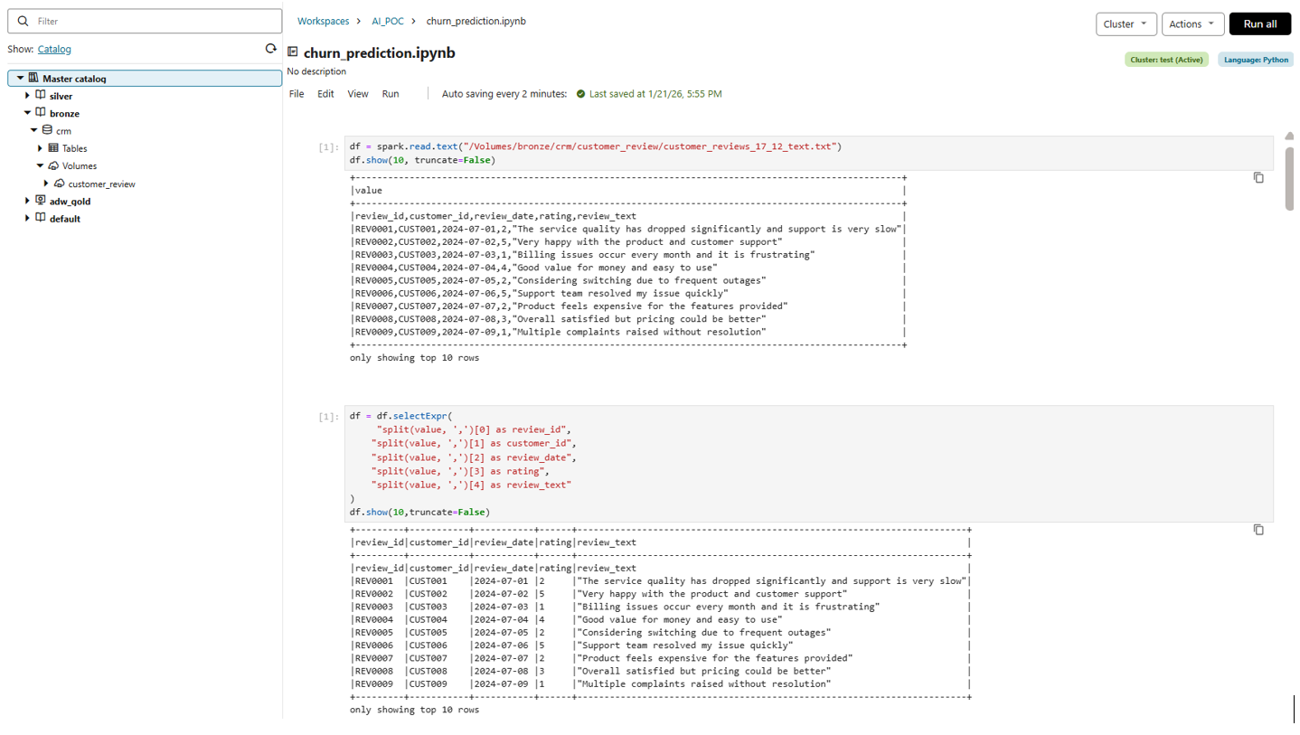1300x735 pixels.
Task: Open the File menu
Action: (x=297, y=94)
